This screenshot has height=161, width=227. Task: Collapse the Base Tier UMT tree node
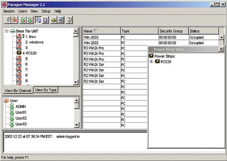pos(7,31)
